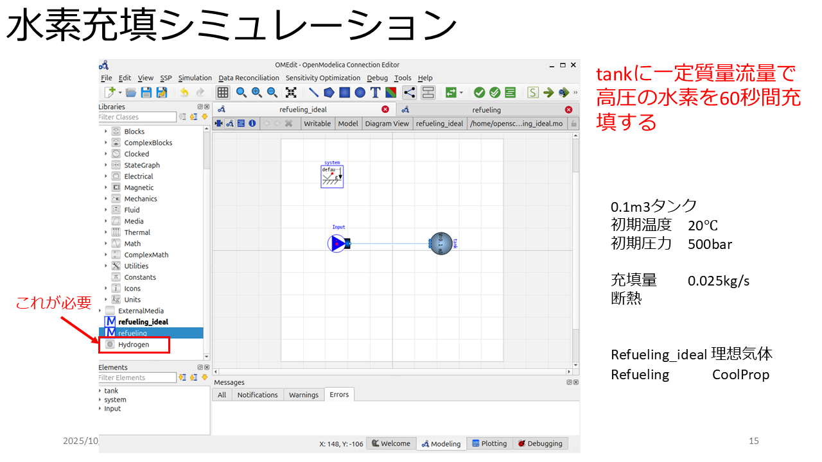
Task: Click the Check Model green checkmark
Action: point(480,92)
